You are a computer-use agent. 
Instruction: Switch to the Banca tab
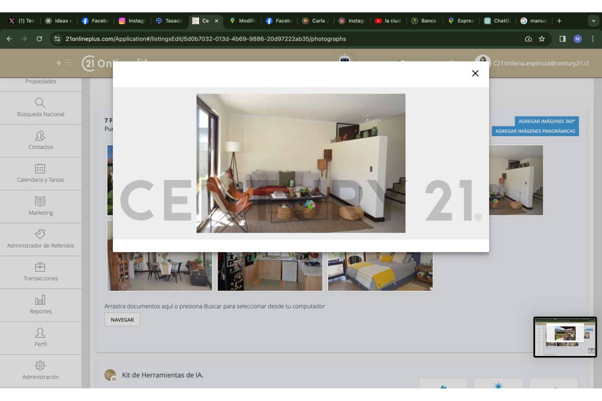click(425, 21)
